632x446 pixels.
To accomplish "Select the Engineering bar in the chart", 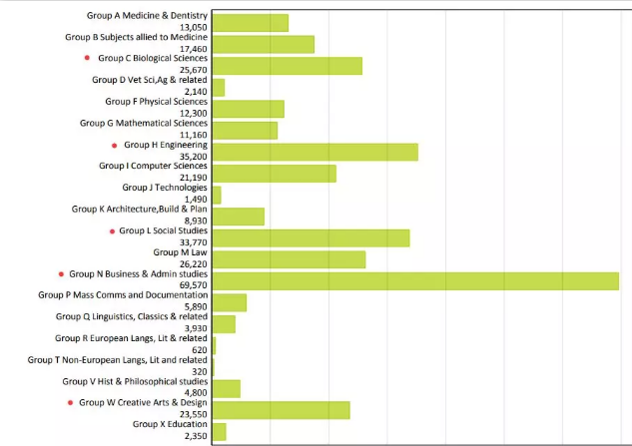I will (x=315, y=152).
